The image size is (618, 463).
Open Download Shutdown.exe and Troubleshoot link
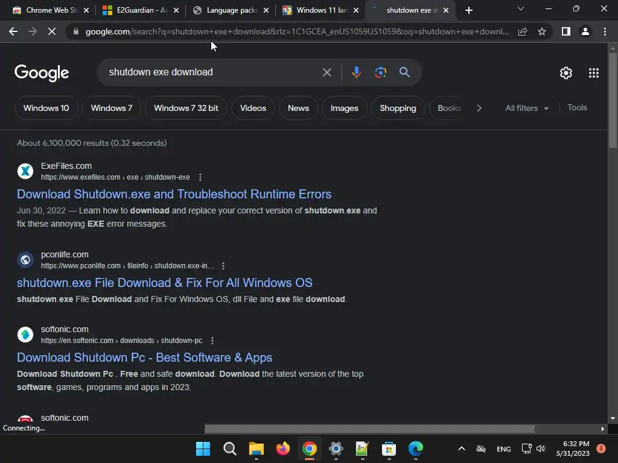(174, 195)
